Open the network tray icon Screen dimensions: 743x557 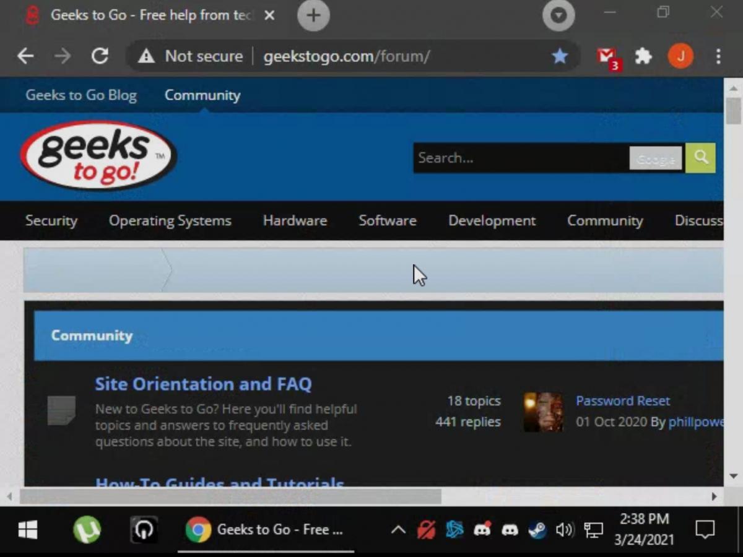pos(593,530)
